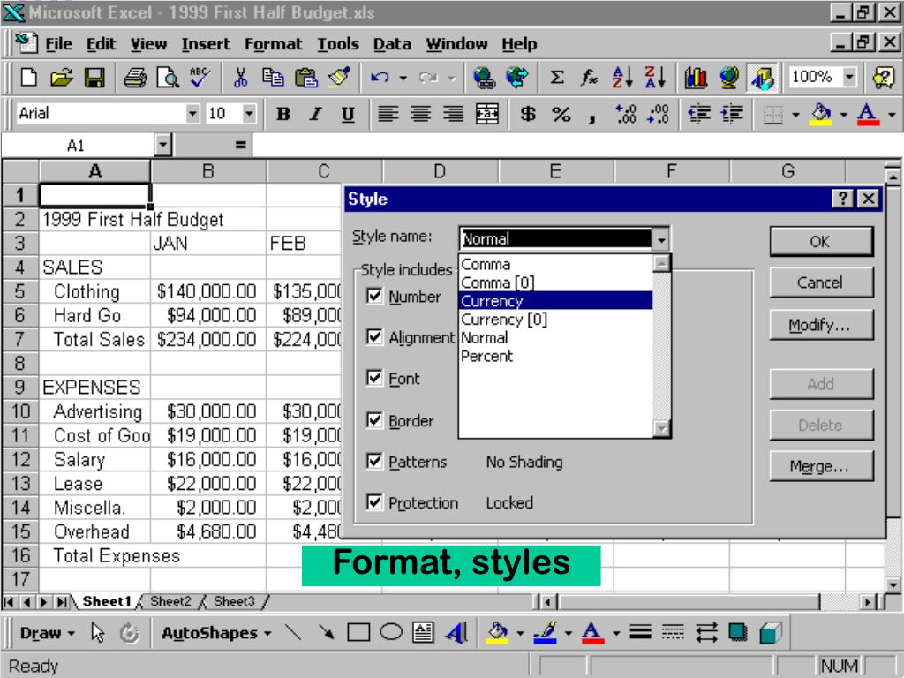Open the Insert menu
This screenshot has height=678, width=904.
[x=206, y=44]
